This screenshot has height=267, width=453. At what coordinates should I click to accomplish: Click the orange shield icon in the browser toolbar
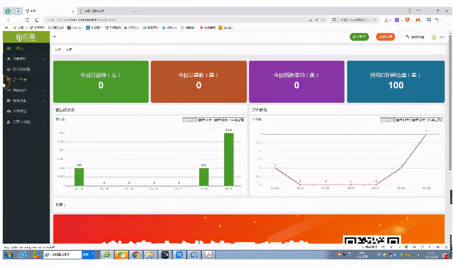click(x=407, y=20)
